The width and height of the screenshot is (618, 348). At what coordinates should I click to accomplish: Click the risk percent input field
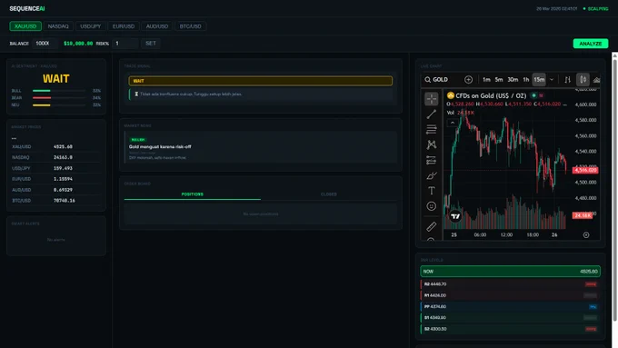(x=125, y=44)
